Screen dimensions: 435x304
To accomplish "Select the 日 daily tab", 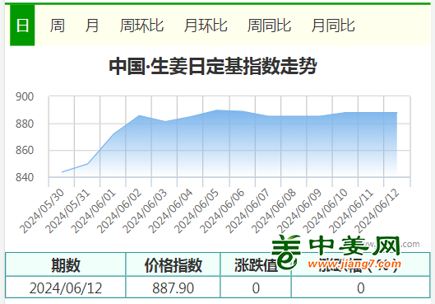I will (22, 26).
